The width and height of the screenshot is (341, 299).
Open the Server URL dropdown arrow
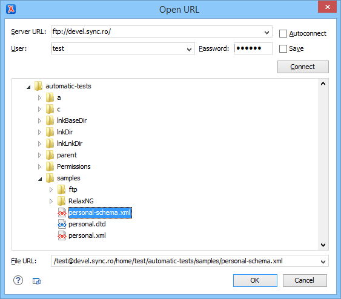[x=267, y=33]
